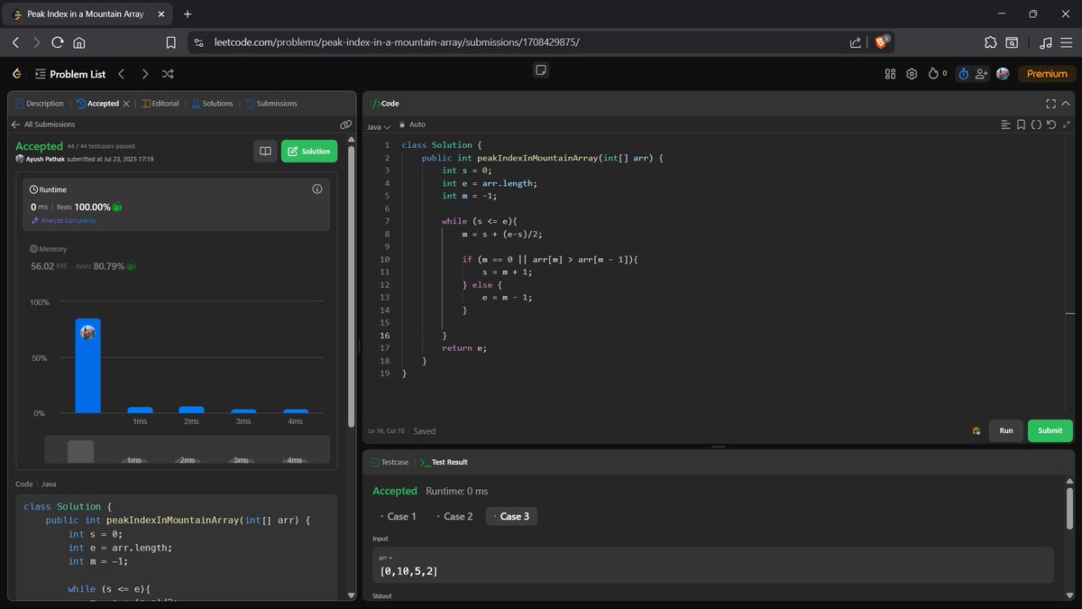Bookmark the problem from the editor toolbar

(x=1021, y=125)
